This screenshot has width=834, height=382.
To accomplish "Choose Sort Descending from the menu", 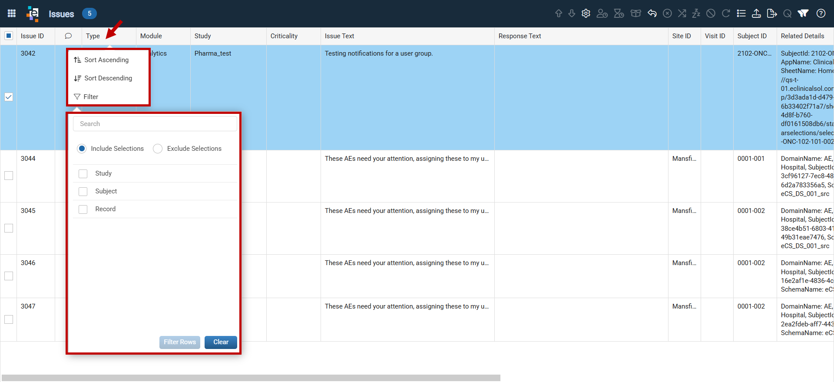I will (x=108, y=78).
